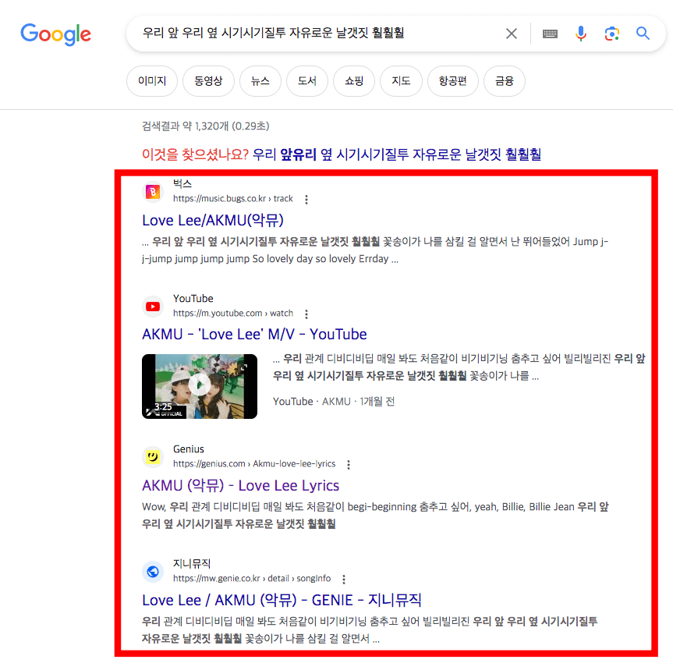This screenshot has height=663, width=673.
Task: Switch to the 이미지 tab
Action: 152,81
